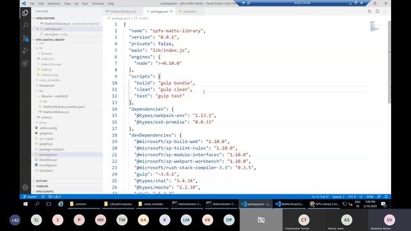
Task: Open the editor more actions ellipsis
Action: (385, 12)
